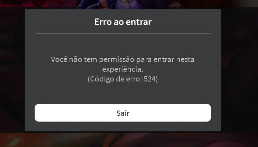
Task: Click the dialog's gray margin beneath the Sair button
Action: [x=123, y=126]
